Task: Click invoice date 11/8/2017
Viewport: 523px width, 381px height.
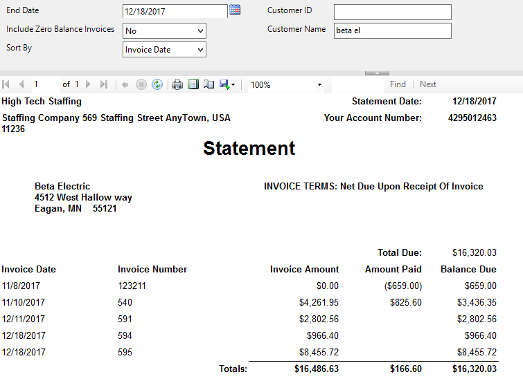Action: (21, 286)
